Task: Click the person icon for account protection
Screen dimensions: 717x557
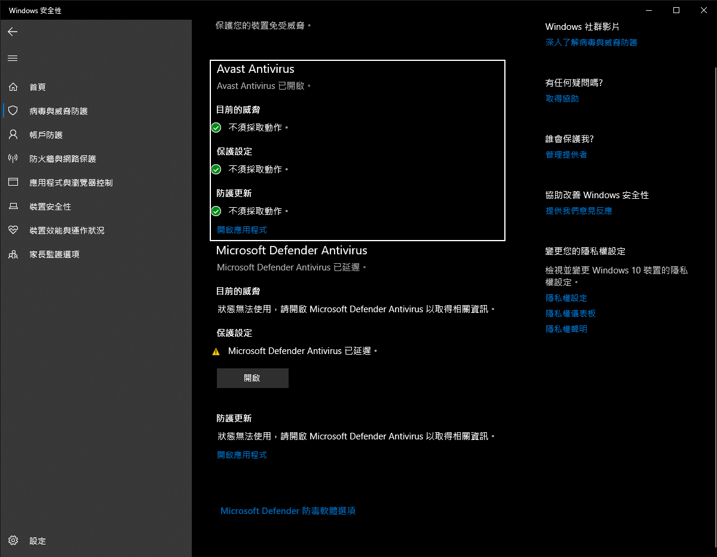Action: click(13, 135)
